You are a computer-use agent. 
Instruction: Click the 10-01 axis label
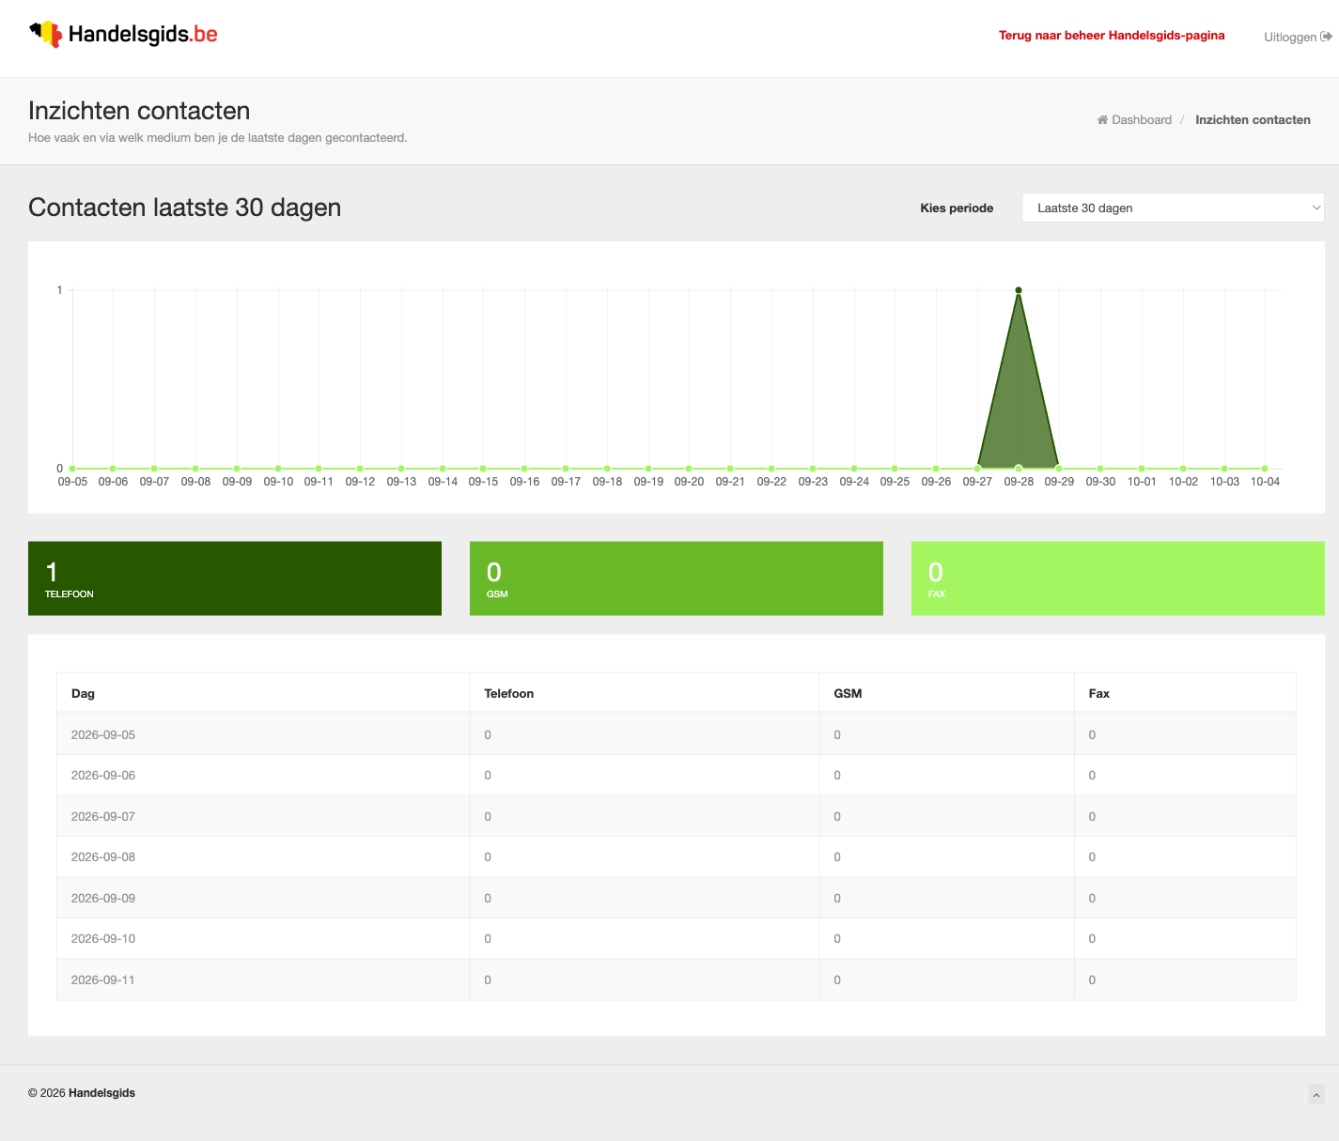pyautogui.click(x=1142, y=482)
